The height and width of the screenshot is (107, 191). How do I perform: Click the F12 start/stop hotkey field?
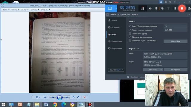pyautogui.click(x=175, y=26)
